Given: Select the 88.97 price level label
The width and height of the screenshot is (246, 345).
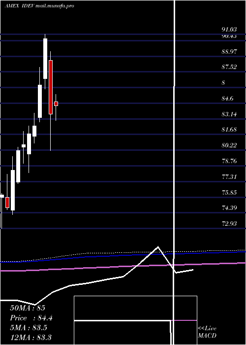Looking at the screenshot, I should click(229, 52).
